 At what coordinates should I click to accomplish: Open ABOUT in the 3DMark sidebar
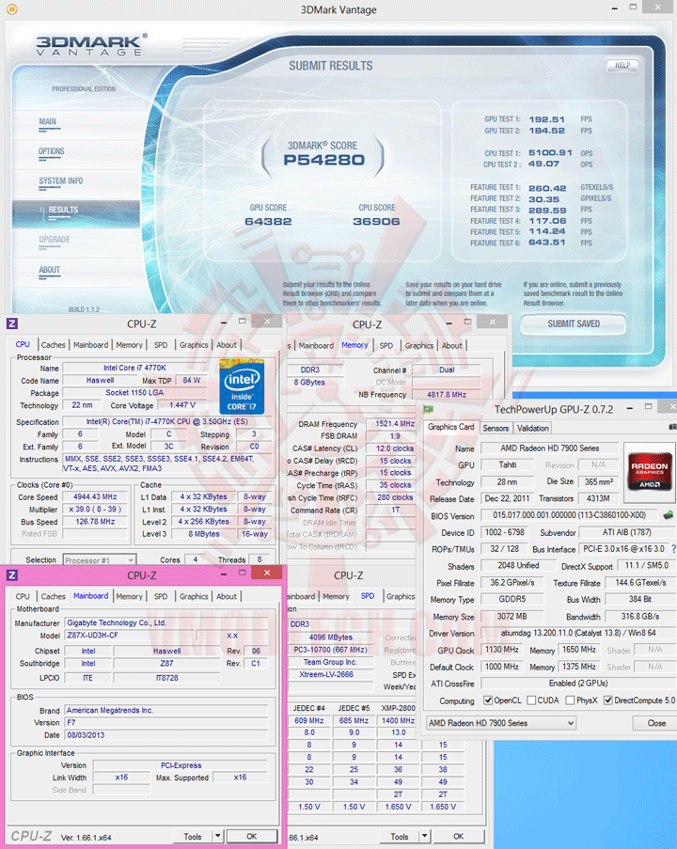coord(49,270)
